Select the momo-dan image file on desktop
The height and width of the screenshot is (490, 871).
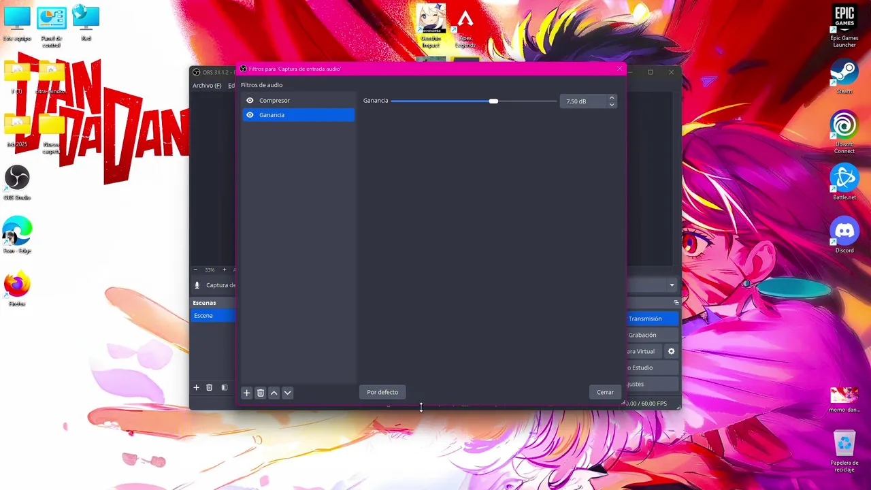coord(844,399)
